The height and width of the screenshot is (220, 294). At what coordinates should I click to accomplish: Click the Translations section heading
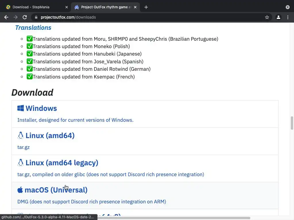33,27
